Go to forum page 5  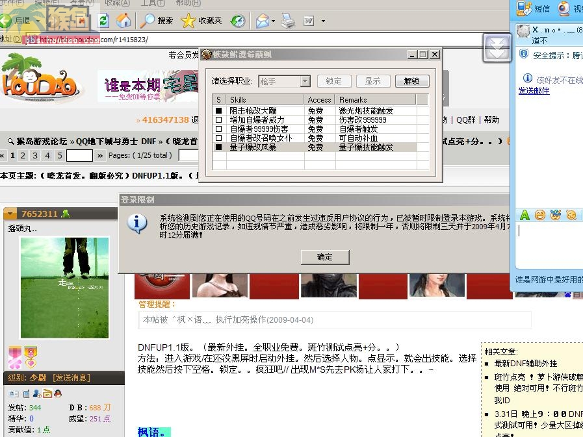click(x=60, y=155)
